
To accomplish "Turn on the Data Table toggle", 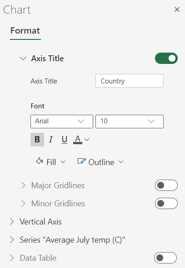I will coord(165,258).
